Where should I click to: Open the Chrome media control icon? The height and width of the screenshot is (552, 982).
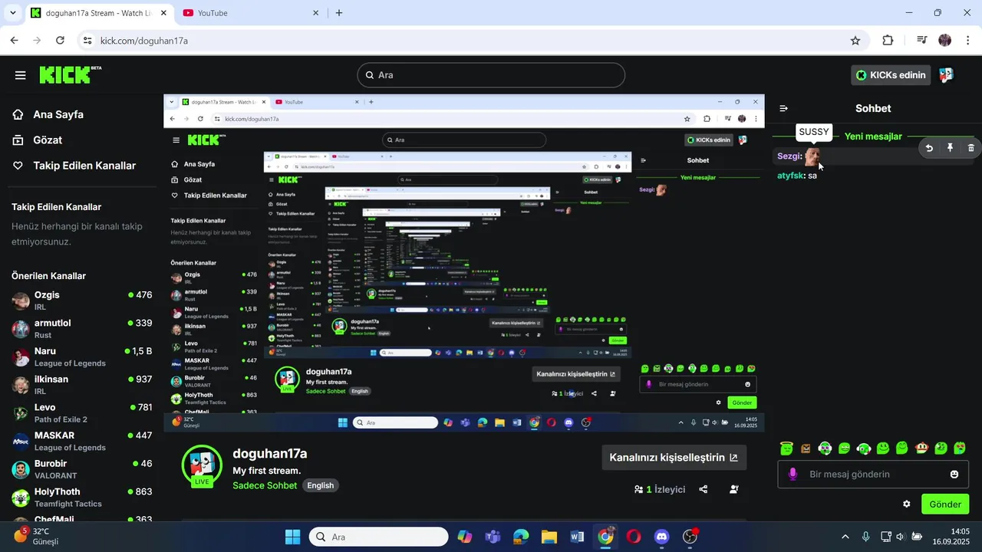(x=923, y=41)
